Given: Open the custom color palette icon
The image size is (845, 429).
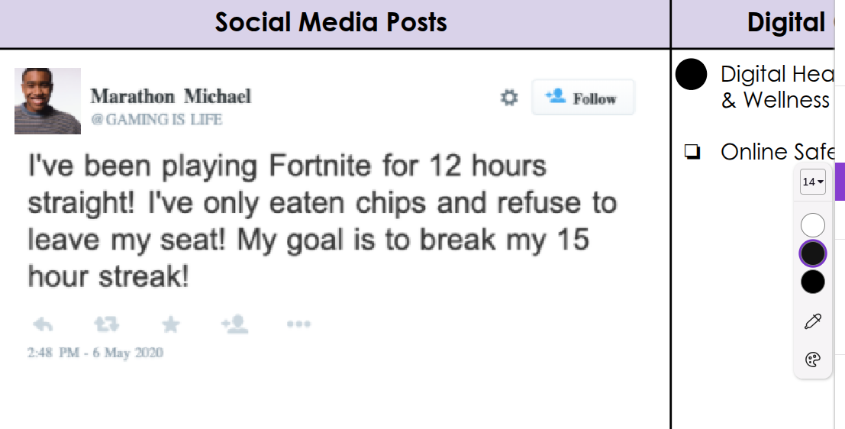Looking at the screenshot, I should (x=813, y=360).
